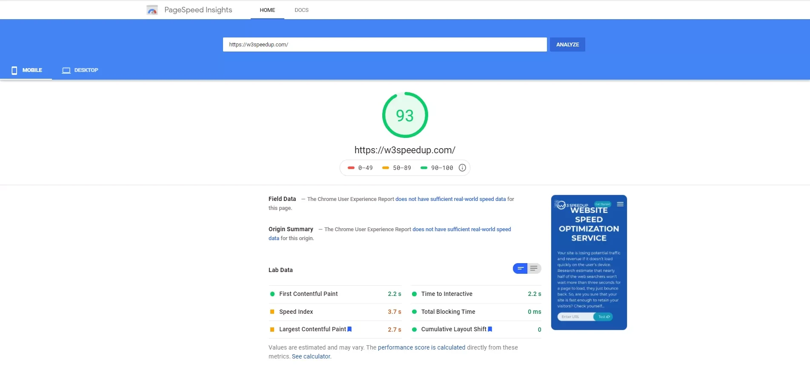This screenshot has width=810, height=367.
Task: Open the PageSpeed Insights title link
Action: click(198, 10)
